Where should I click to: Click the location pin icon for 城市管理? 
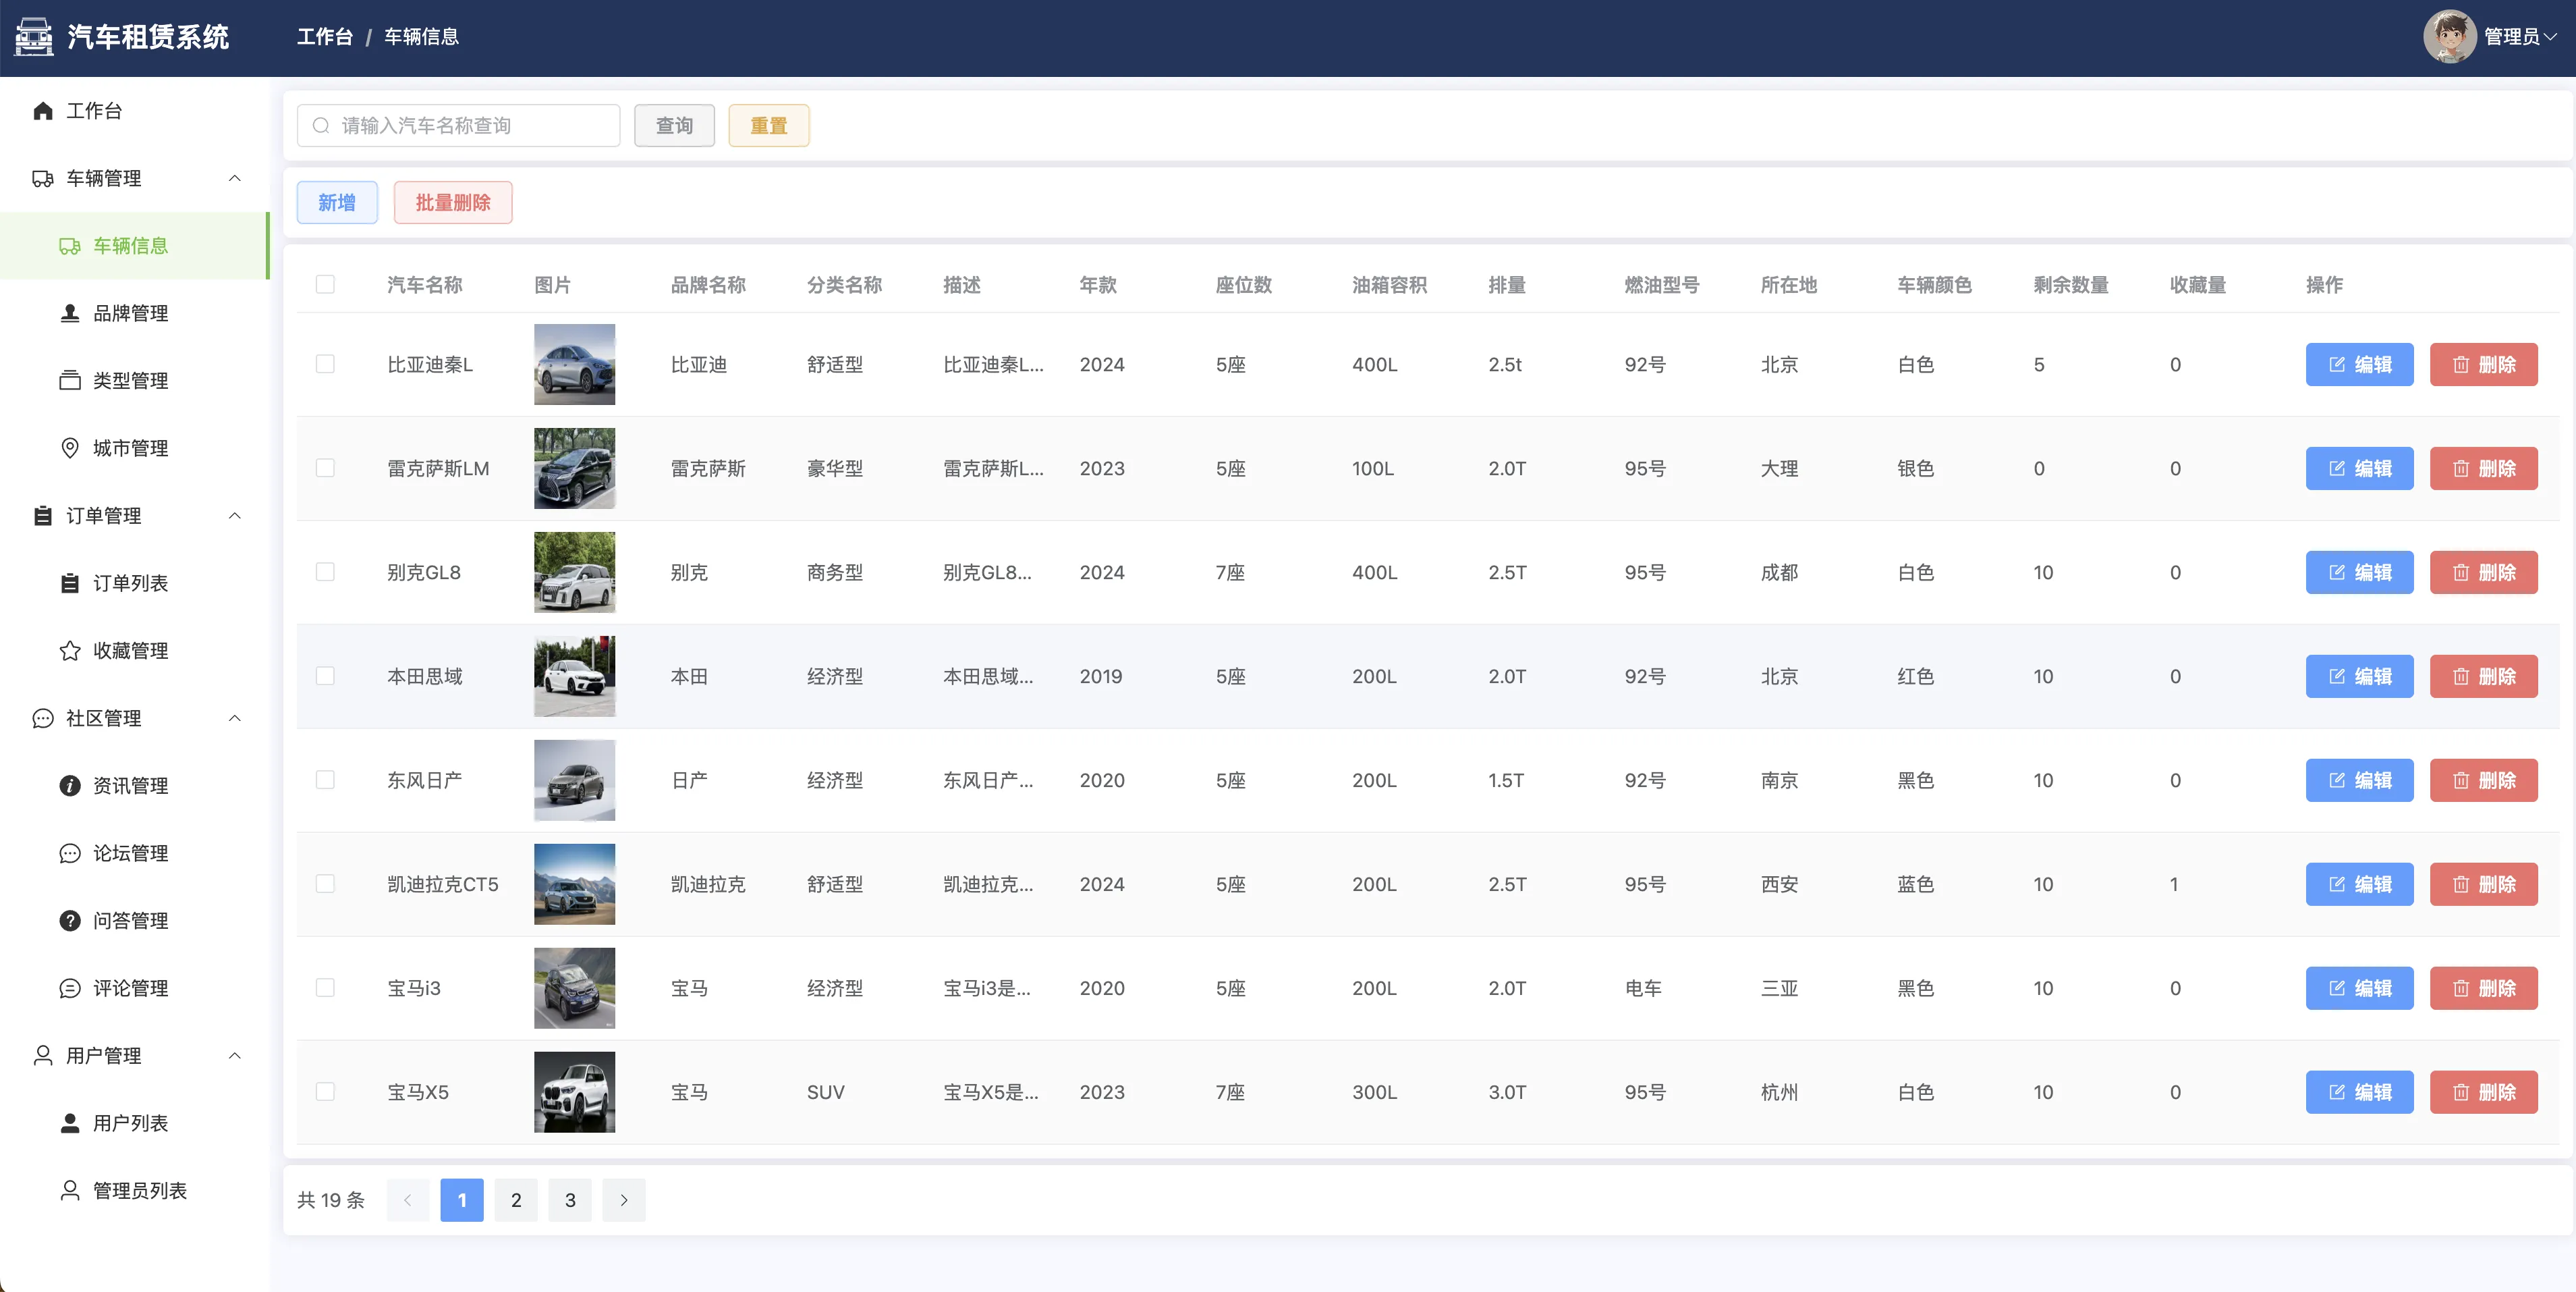click(70, 448)
